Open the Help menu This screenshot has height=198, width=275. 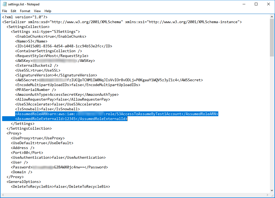[48, 11]
